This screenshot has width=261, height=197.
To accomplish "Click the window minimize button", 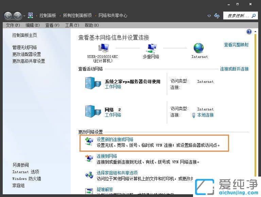I will coord(229,4).
